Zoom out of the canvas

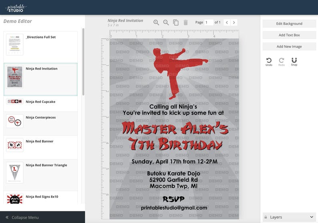pyautogui.click(x=166, y=22)
